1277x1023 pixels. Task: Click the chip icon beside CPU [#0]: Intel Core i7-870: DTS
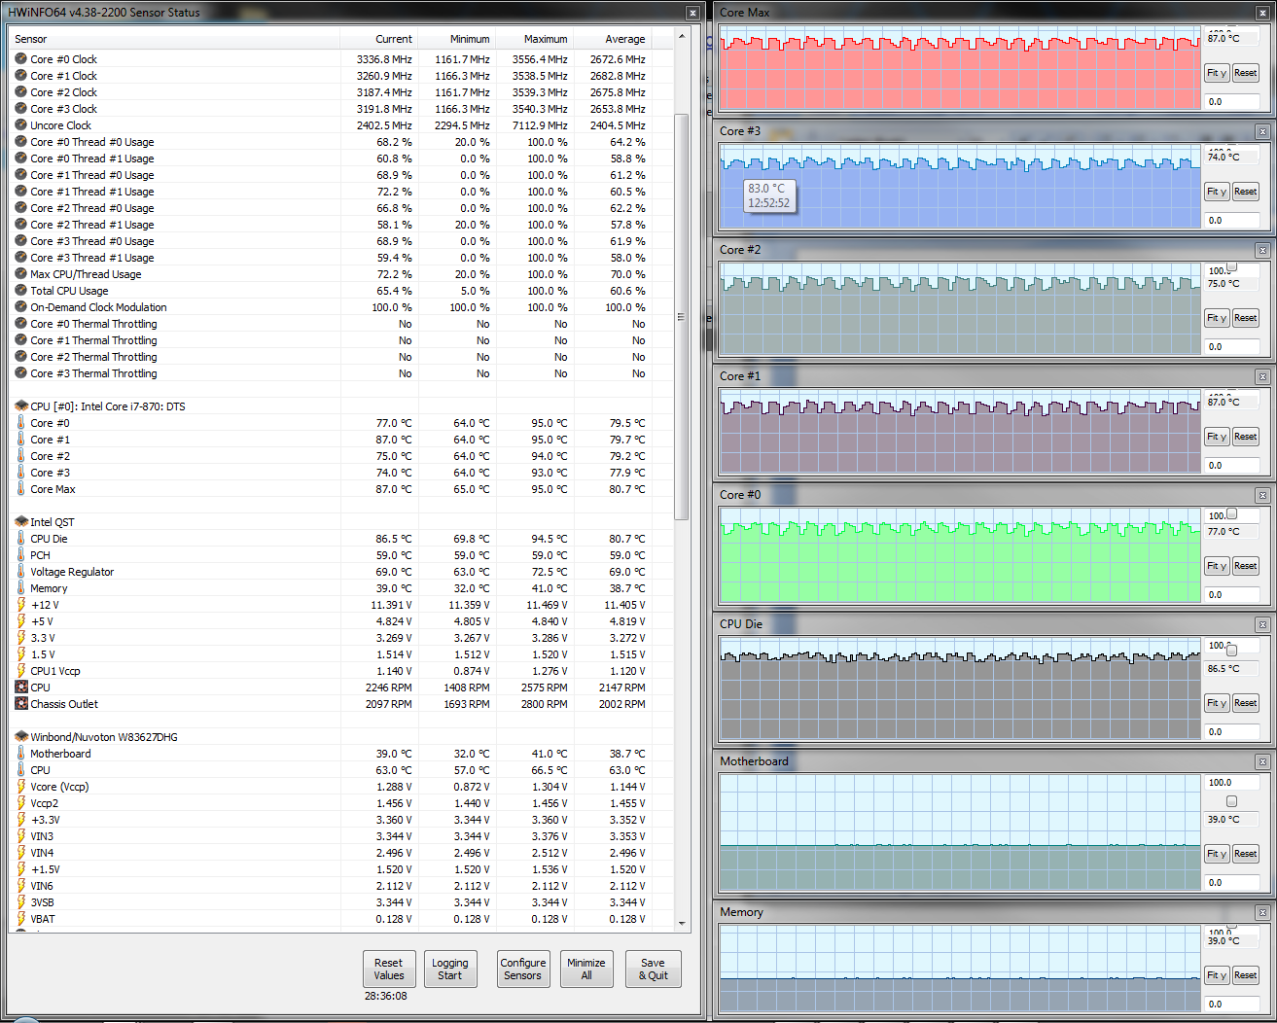(20, 406)
